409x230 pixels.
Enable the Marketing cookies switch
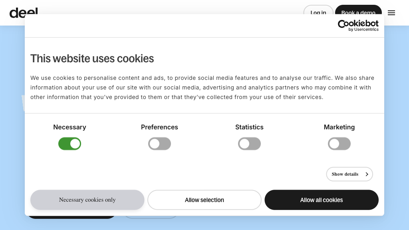click(339, 144)
